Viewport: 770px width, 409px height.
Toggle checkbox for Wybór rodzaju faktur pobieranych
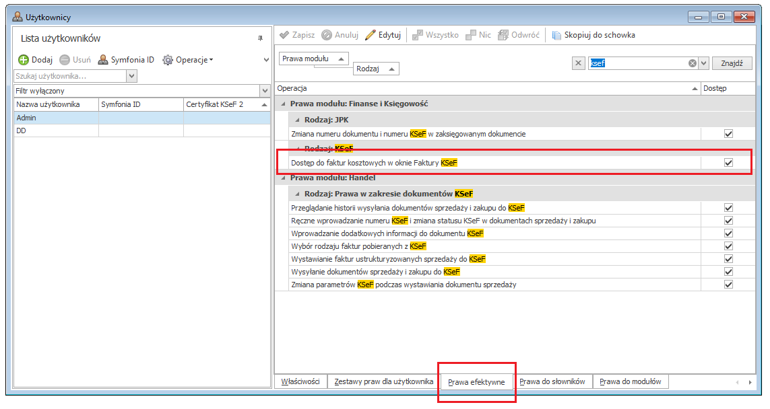click(728, 246)
